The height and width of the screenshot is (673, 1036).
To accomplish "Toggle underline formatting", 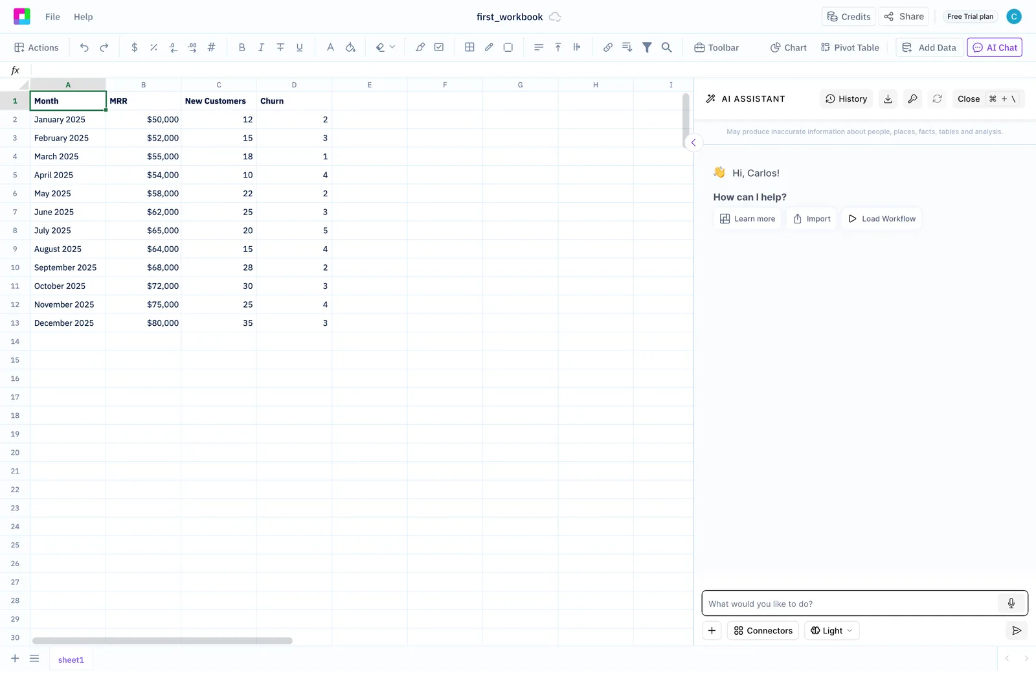I will pos(299,47).
